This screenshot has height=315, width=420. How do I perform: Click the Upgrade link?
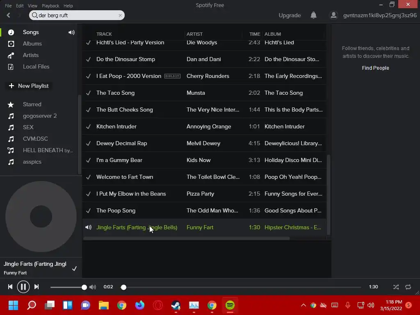click(x=290, y=15)
